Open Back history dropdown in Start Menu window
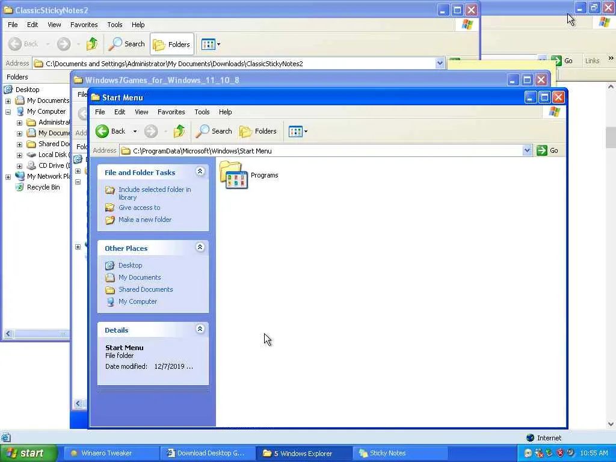Viewport: 616px width, 462px height. [x=135, y=131]
